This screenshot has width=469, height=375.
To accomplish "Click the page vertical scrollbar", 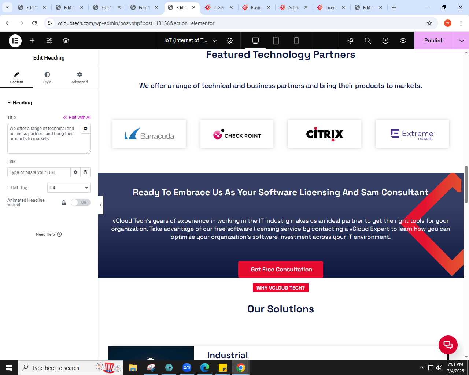I will pos(466,184).
